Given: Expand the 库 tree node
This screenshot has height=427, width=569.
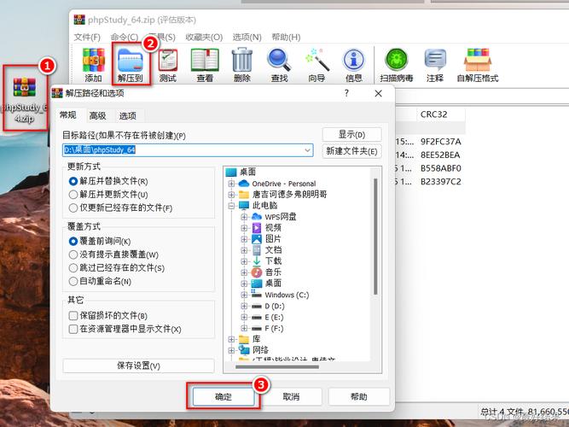Looking at the screenshot, I should coord(231,339).
